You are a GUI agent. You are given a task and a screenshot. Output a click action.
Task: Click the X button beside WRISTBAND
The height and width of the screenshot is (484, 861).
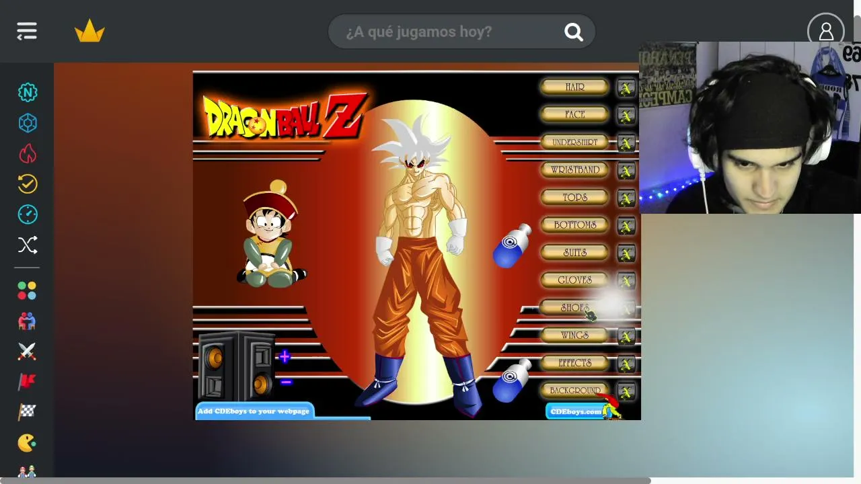pyautogui.click(x=626, y=171)
